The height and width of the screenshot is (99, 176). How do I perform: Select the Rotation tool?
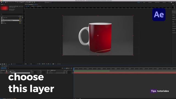coord(16,2)
